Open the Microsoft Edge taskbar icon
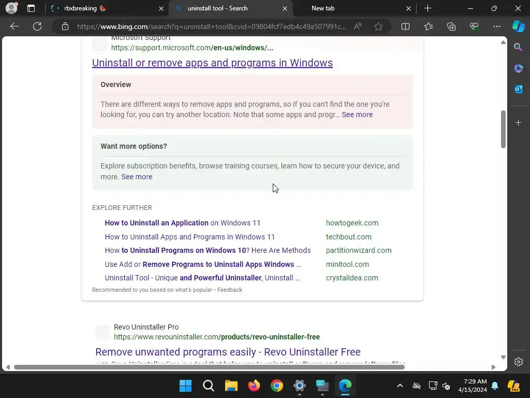 [x=345, y=386]
